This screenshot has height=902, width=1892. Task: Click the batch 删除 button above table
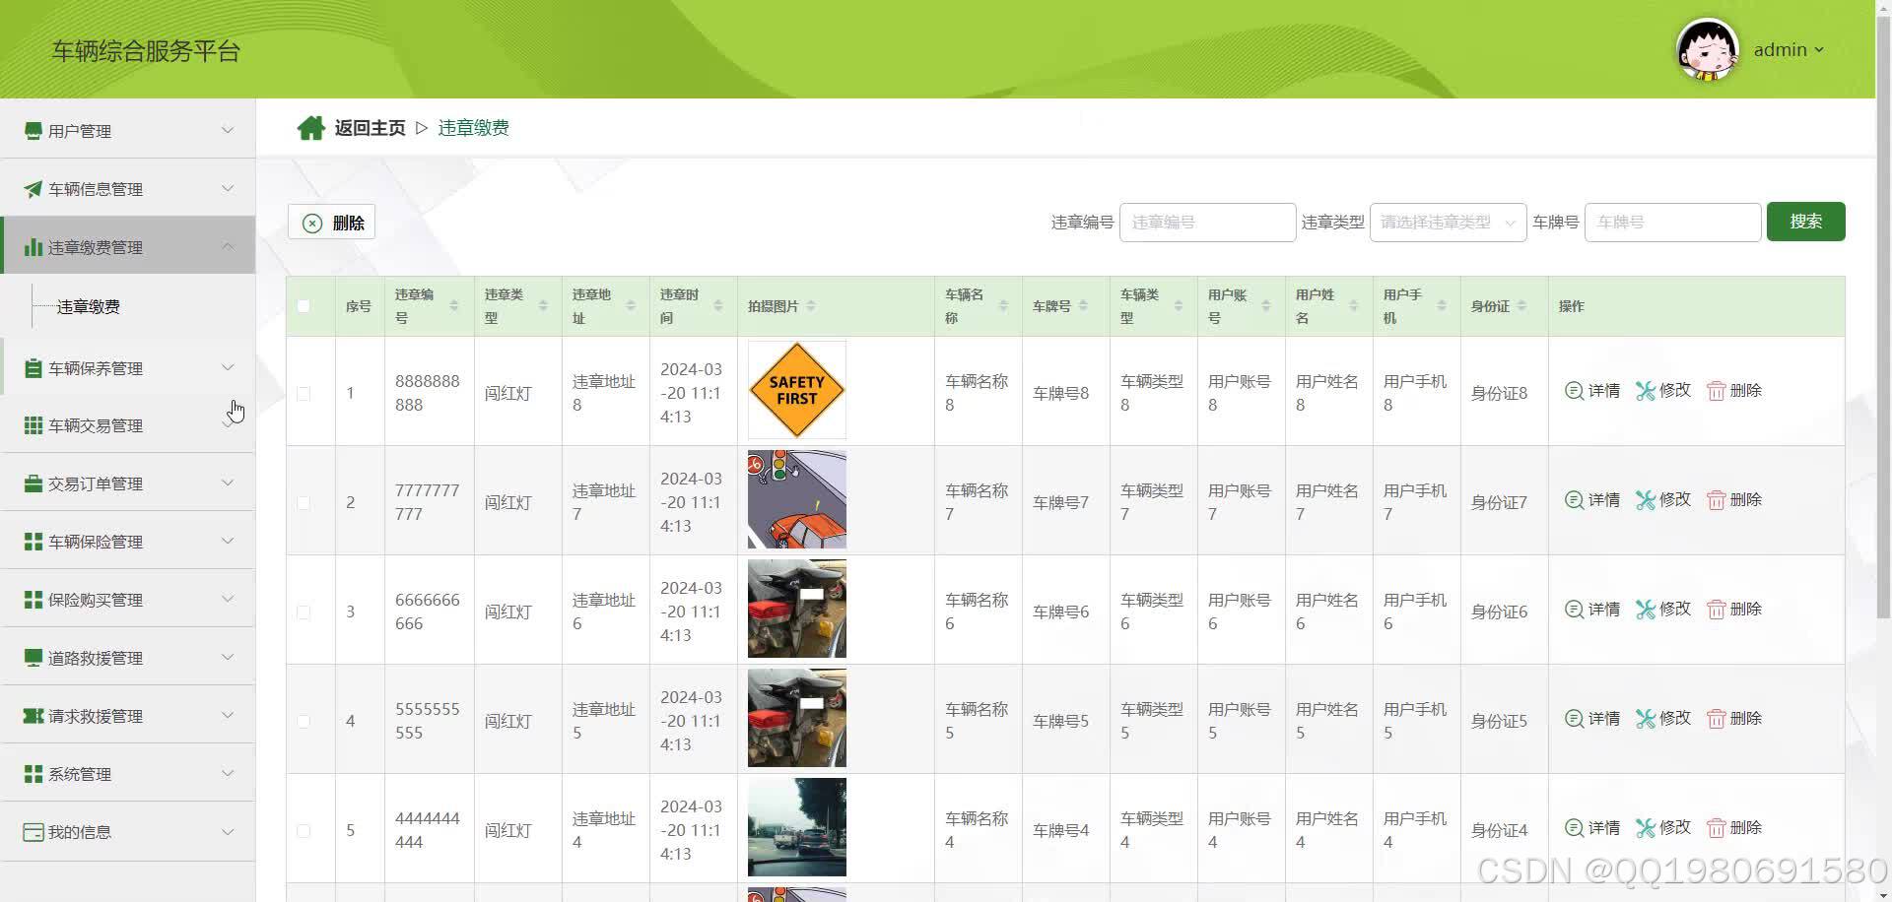click(x=331, y=223)
